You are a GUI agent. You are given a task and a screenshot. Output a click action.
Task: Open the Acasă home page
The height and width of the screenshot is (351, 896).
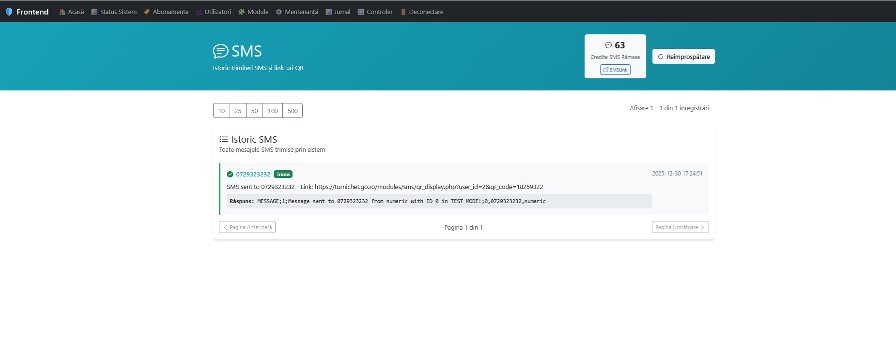pyautogui.click(x=72, y=12)
